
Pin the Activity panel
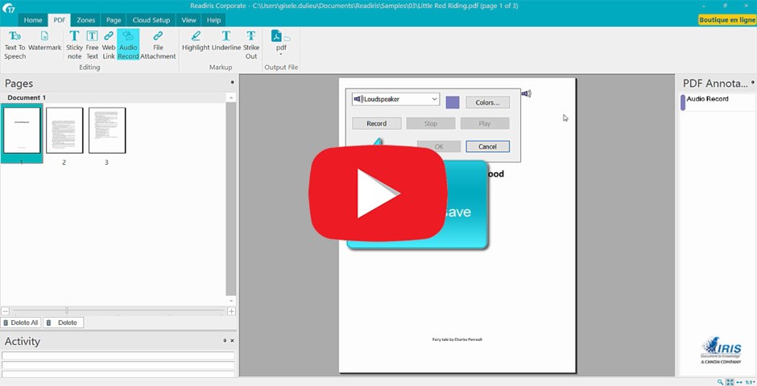click(225, 341)
